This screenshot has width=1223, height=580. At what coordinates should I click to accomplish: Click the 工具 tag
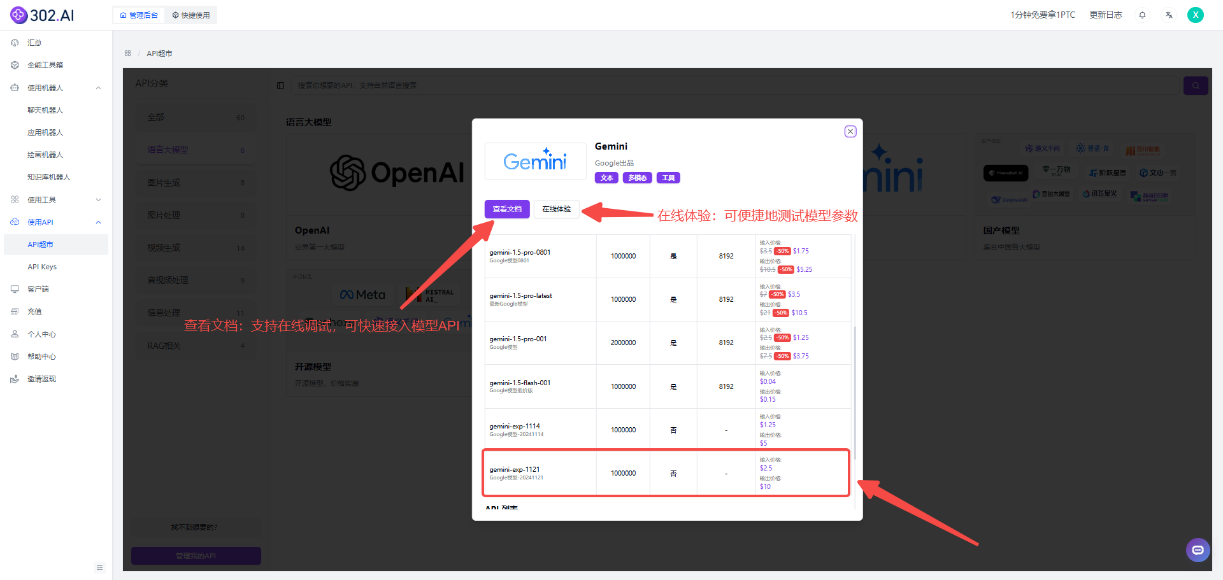[x=668, y=178]
